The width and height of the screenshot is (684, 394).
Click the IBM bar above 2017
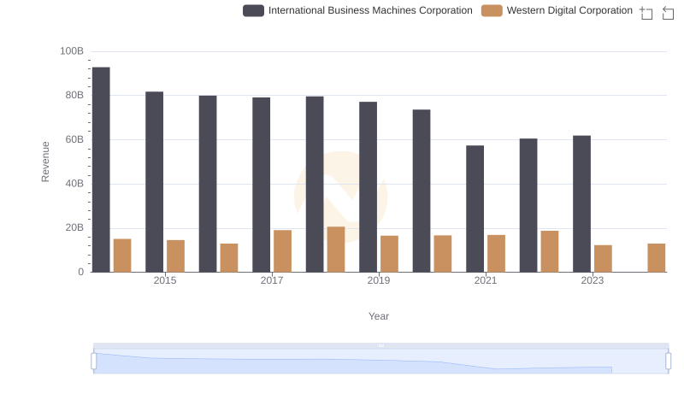coord(262,185)
